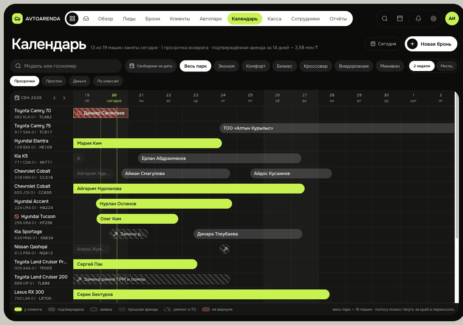
Task: Switch view range to Месяц
Action: click(x=446, y=66)
